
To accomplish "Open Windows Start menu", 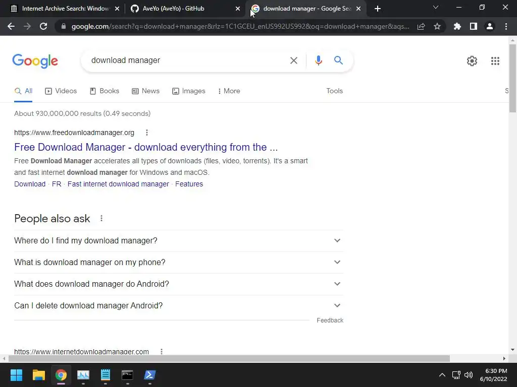I will (16, 375).
